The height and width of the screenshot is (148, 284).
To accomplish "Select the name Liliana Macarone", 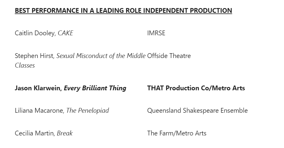I will pos(39,111).
